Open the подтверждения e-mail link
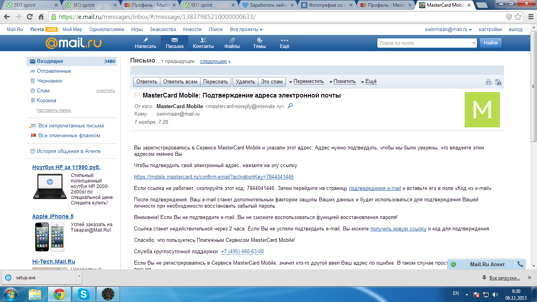 click(375, 188)
